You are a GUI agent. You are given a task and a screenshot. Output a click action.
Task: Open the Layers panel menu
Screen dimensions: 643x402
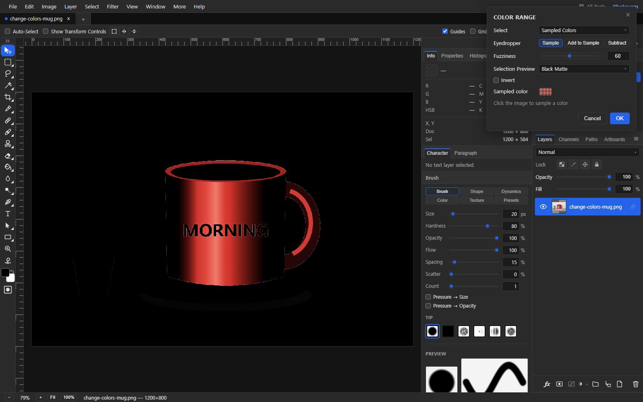(636, 139)
